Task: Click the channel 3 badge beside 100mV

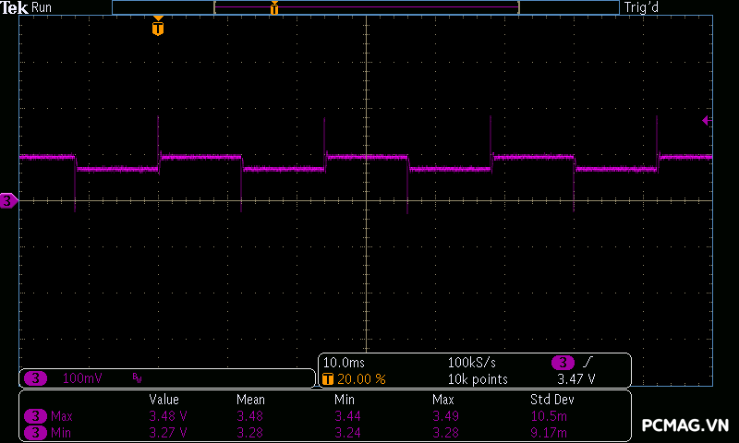Action: 35,378
